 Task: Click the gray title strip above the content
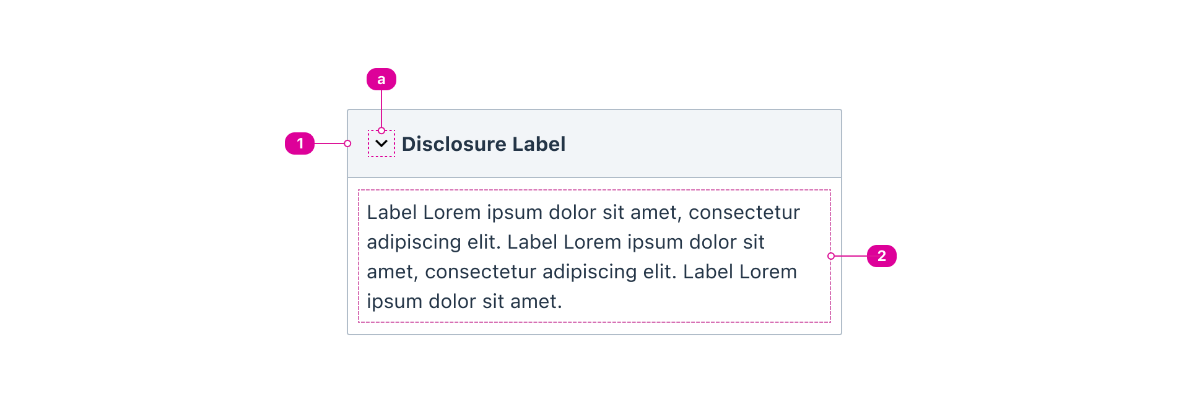pos(681,143)
